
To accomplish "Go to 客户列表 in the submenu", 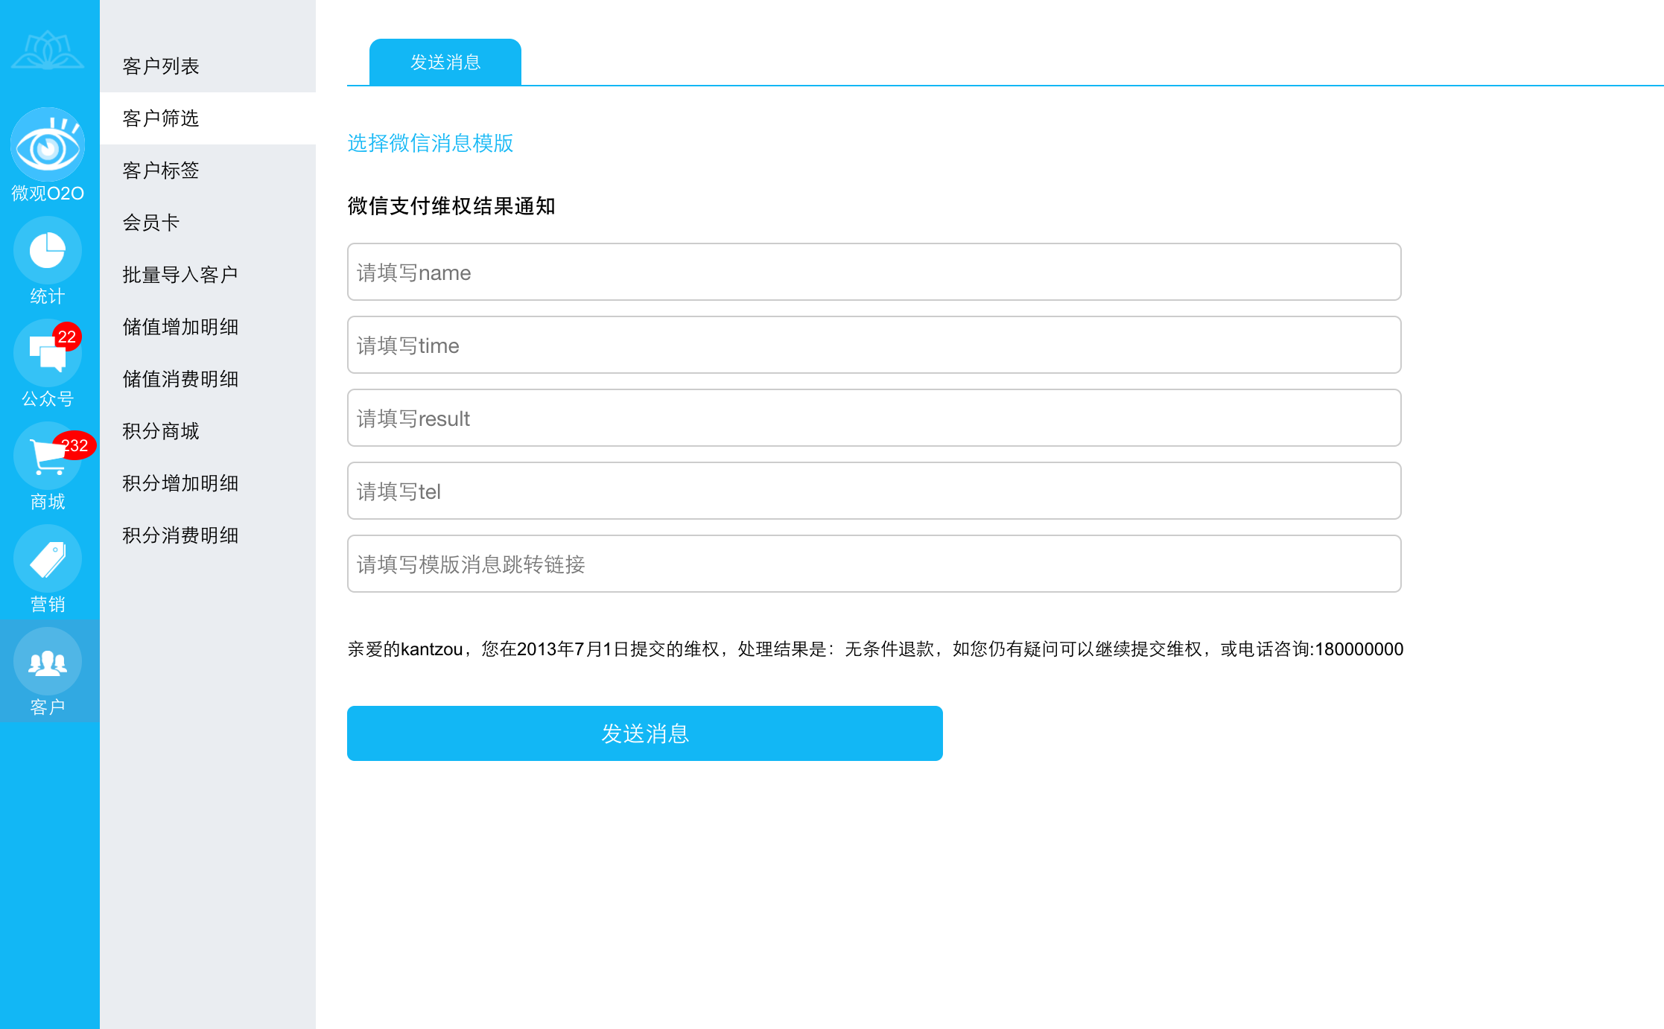I will 208,66.
